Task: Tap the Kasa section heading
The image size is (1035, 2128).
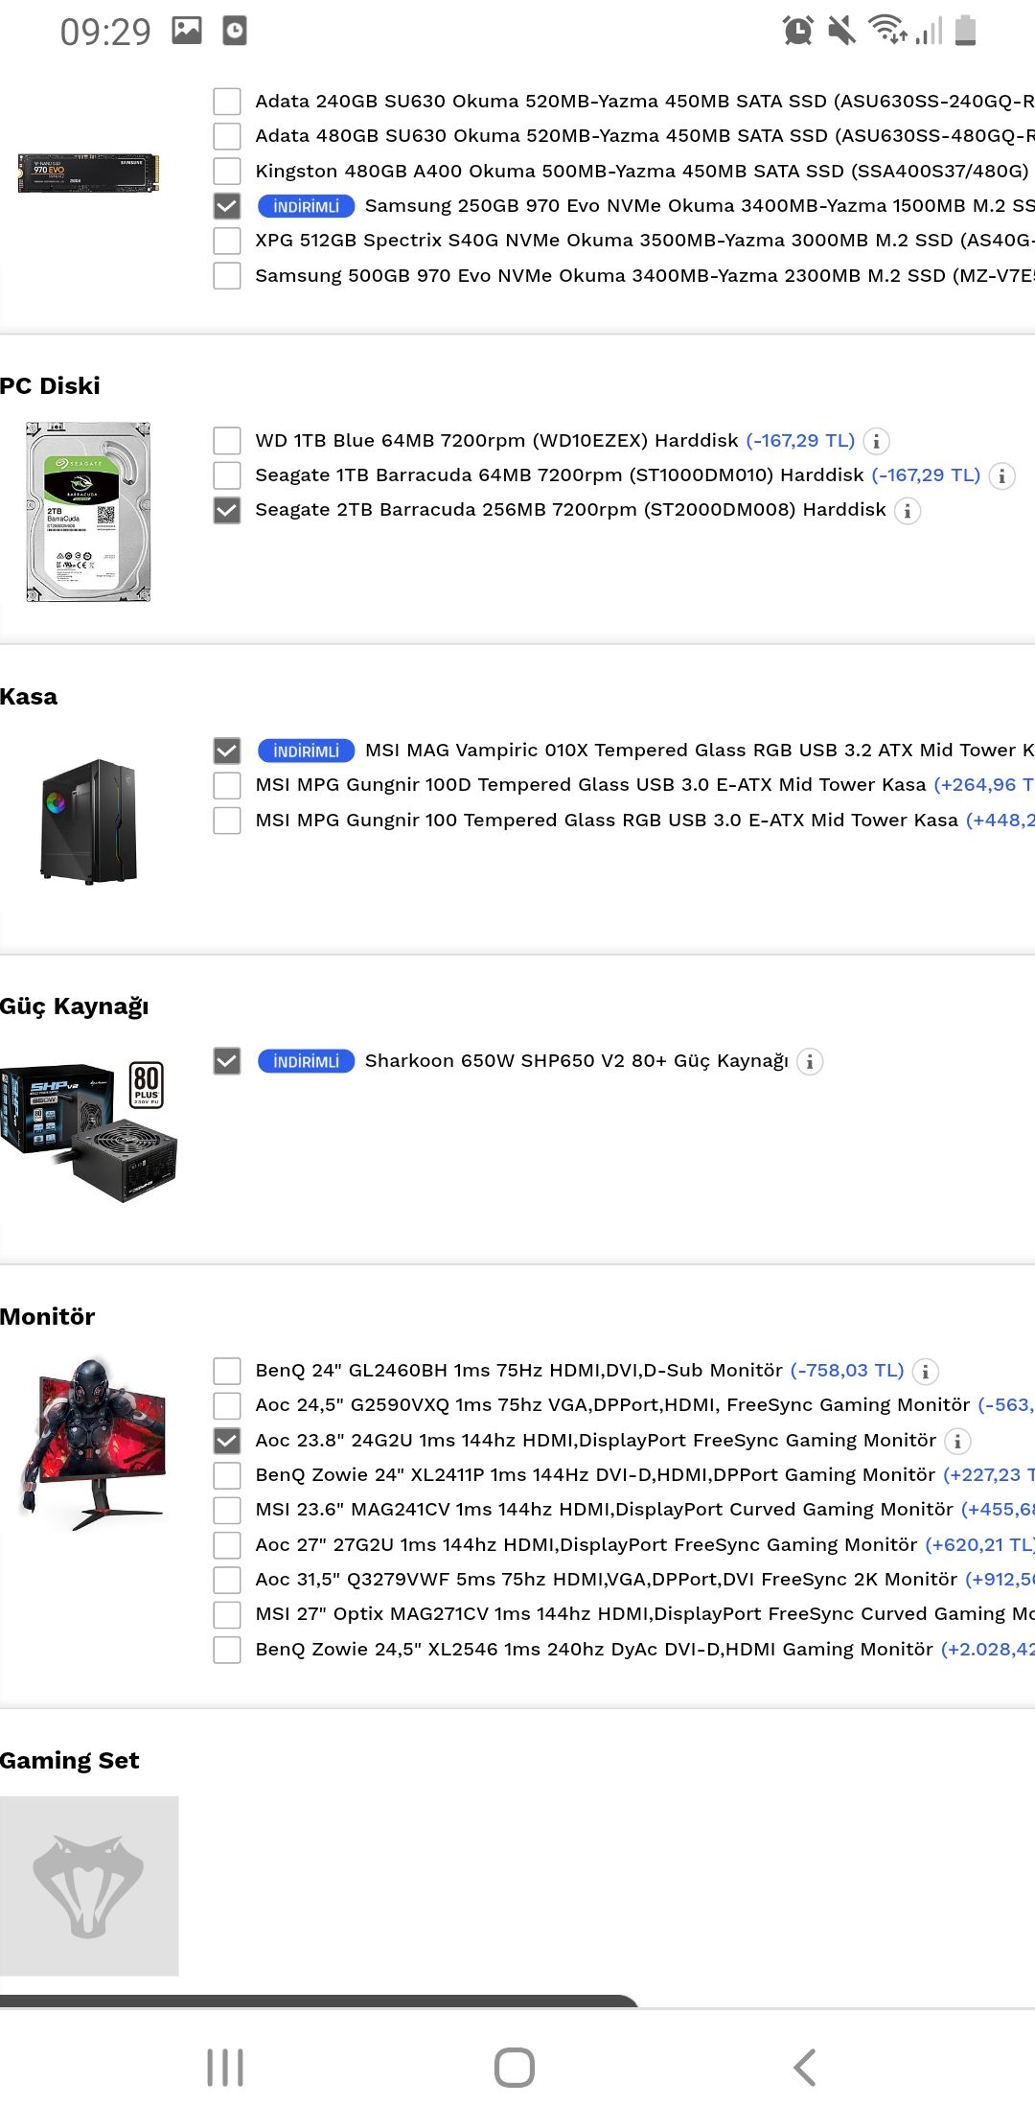Action: point(29,697)
